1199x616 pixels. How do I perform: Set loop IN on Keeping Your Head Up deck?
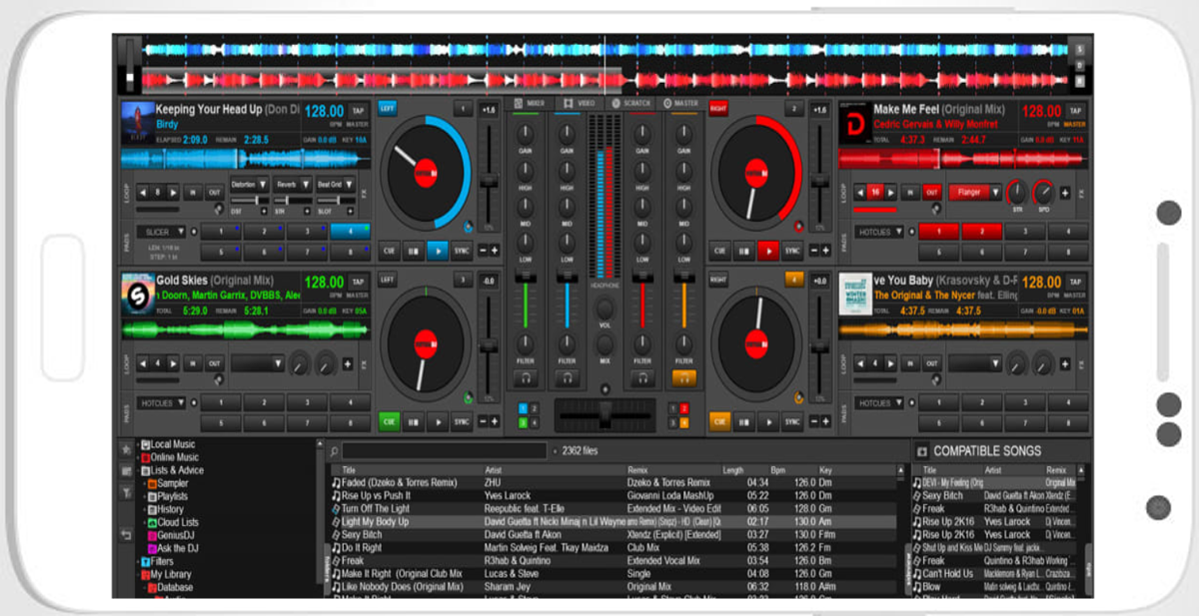point(192,192)
